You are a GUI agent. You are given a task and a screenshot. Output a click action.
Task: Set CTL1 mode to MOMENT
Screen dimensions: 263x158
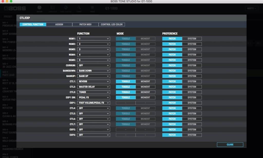click(x=145, y=82)
